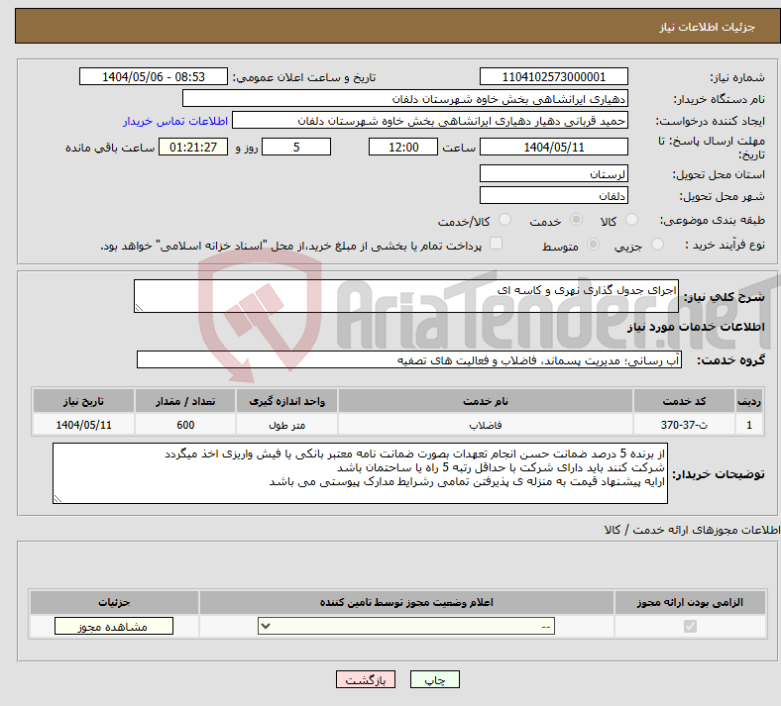Click the تعداد / مقدار column header
Viewport: 781px width, 706px height.
tap(185, 401)
